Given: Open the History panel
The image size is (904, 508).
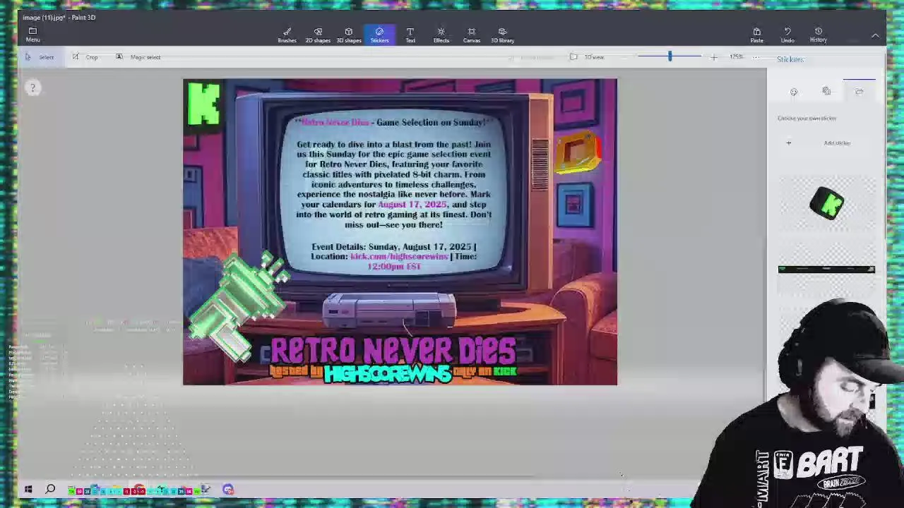Looking at the screenshot, I should [x=819, y=35].
